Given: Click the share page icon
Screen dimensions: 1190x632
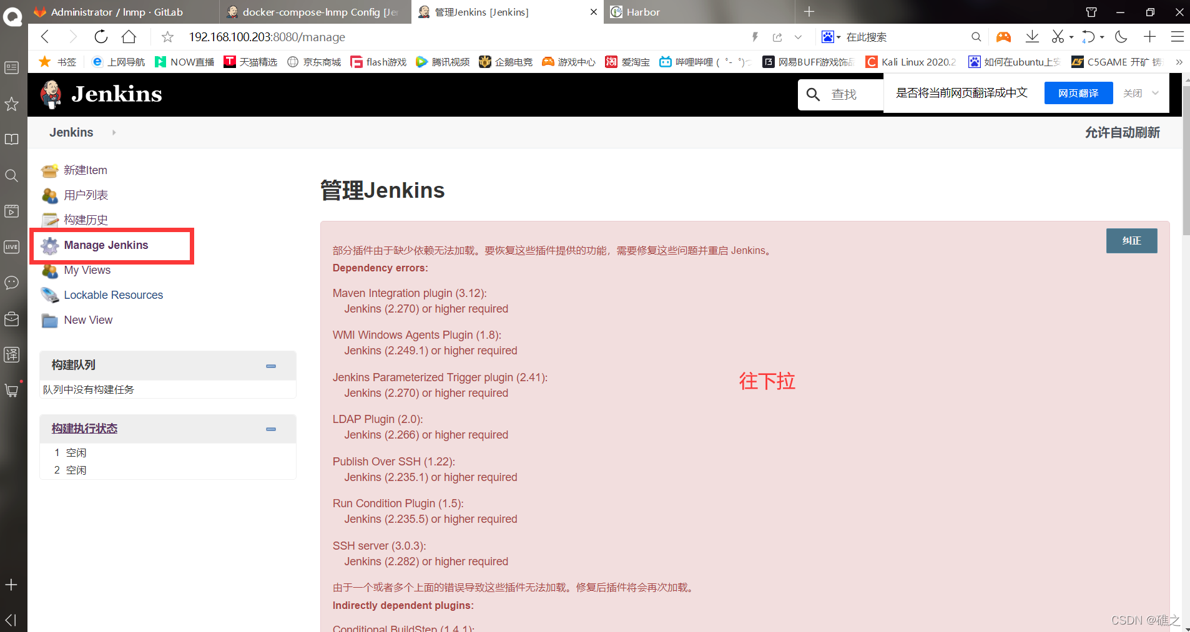Looking at the screenshot, I should pyautogui.click(x=777, y=37).
